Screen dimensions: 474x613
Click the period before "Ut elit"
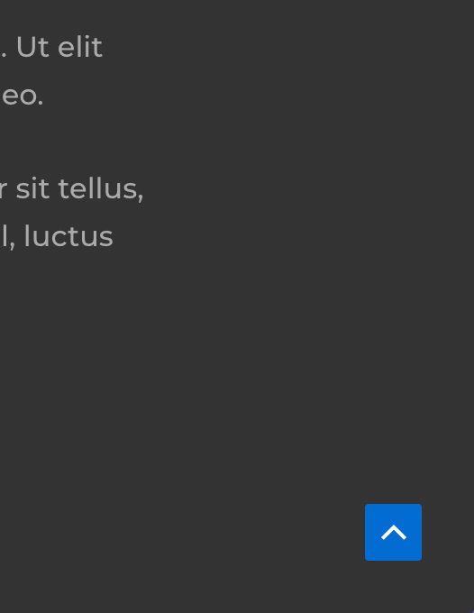(x=4, y=55)
